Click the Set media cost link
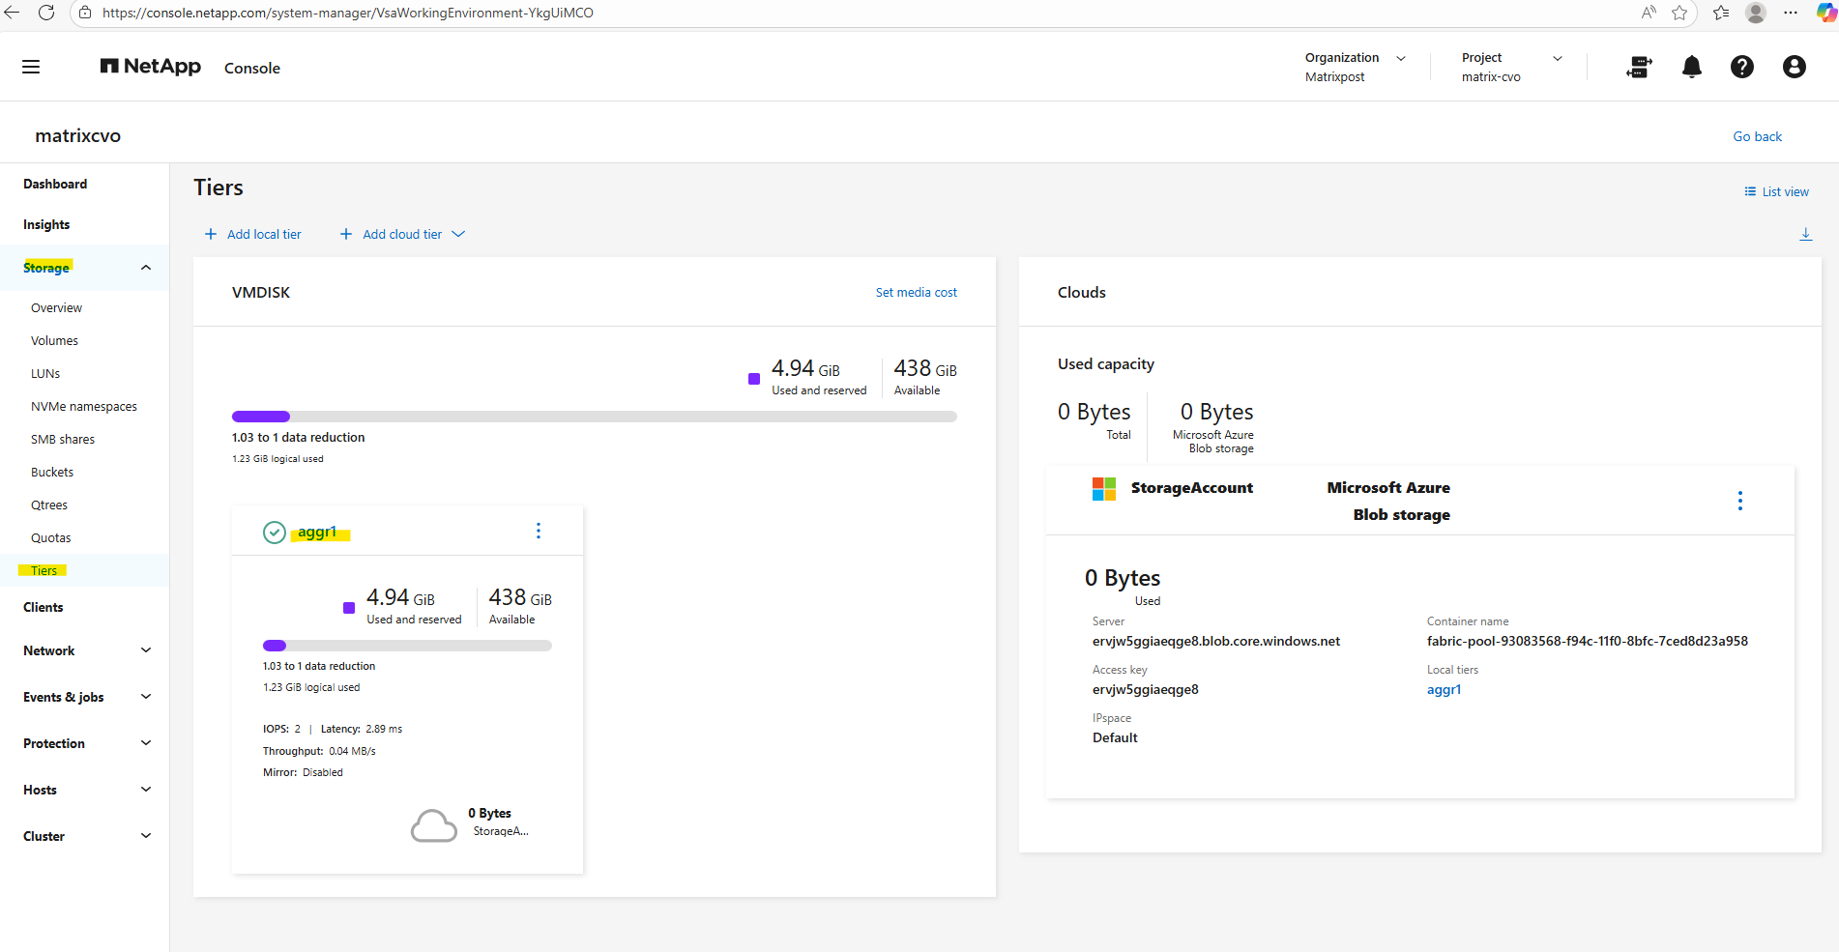1839x952 pixels. click(x=916, y=292)
